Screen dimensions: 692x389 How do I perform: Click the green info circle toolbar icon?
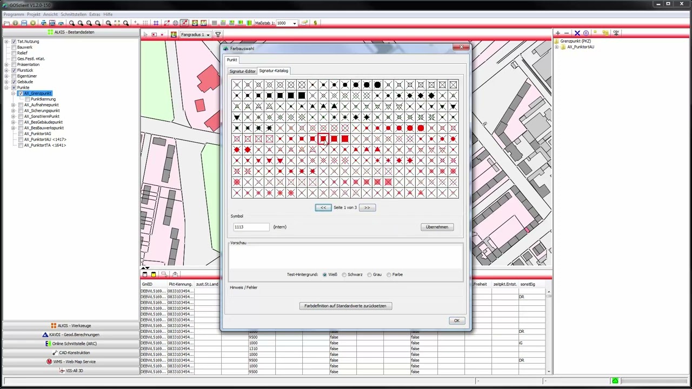pos(15,23)
